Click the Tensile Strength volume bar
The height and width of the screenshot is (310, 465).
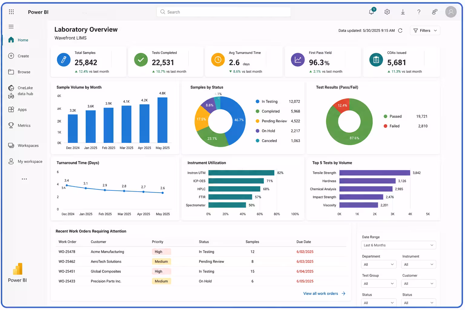(375, 173)
